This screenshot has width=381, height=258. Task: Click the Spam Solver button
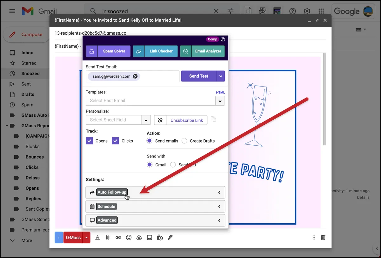coord(114,51)
